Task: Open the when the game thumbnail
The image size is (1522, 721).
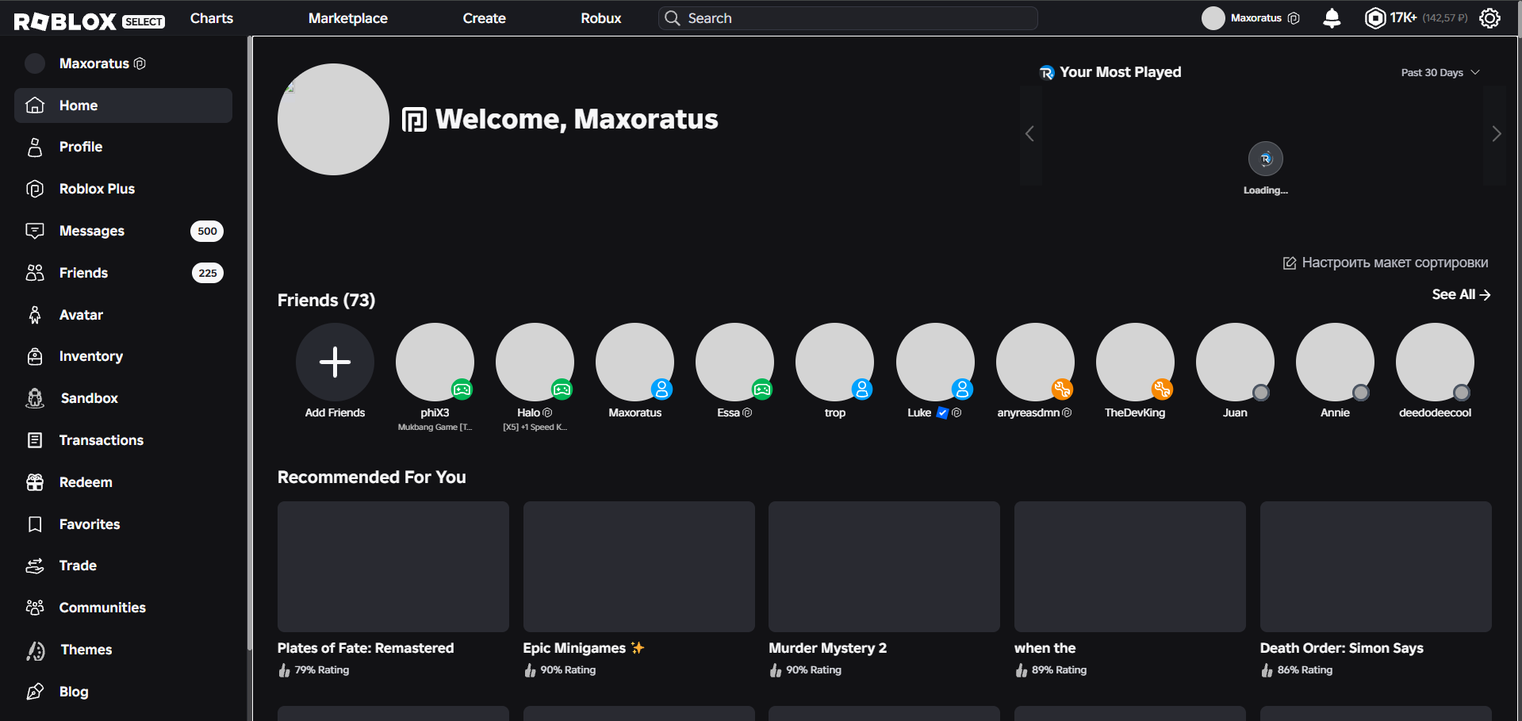Action: click(1130, 566)
